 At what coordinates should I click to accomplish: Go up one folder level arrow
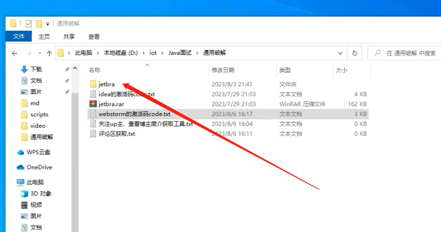(x=49, y=53)
